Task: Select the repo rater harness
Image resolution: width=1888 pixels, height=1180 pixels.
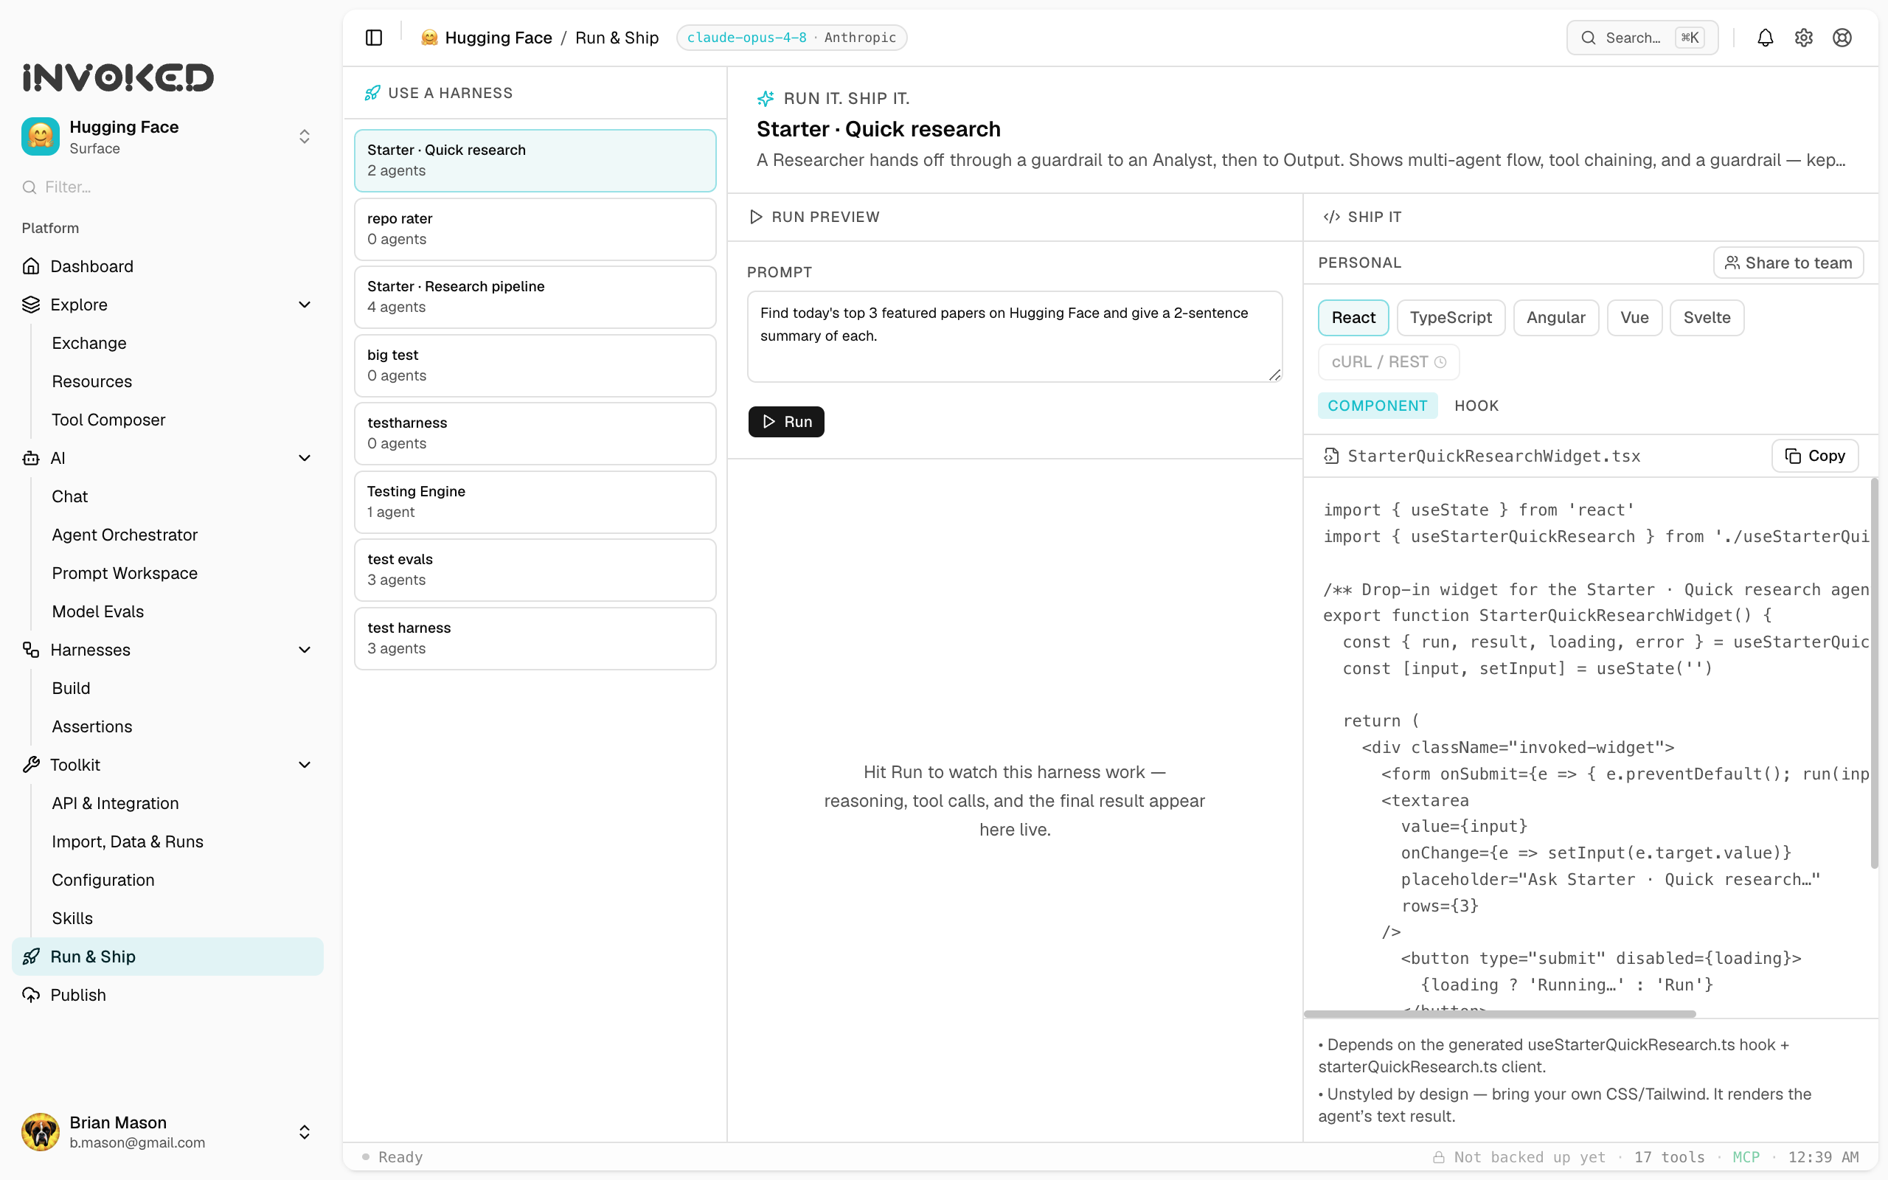Action: (535, 229)
